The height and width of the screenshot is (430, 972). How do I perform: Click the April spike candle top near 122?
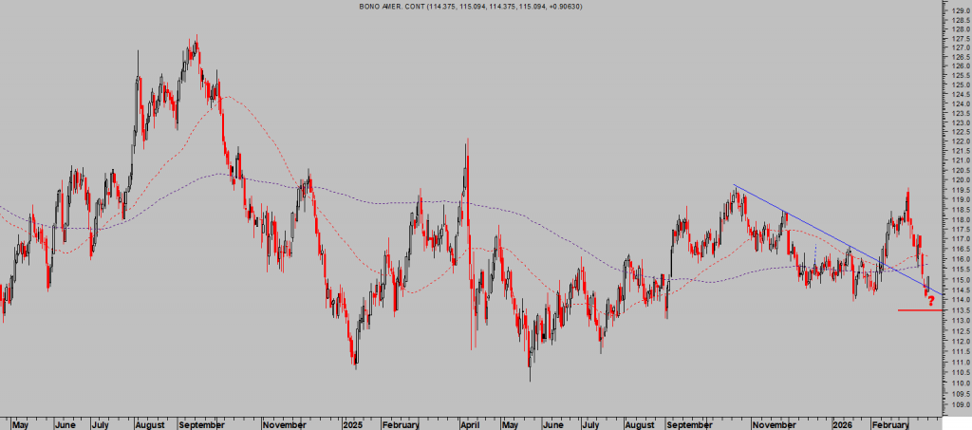pos(467,141)
